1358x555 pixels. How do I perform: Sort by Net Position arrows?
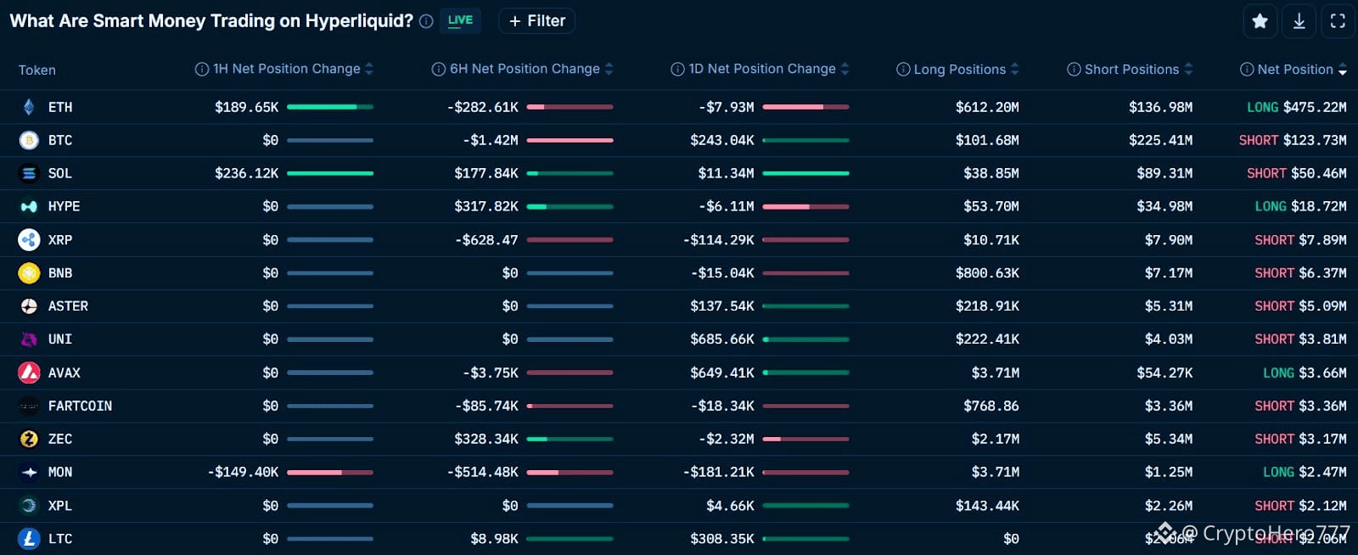click(1343, 70)
